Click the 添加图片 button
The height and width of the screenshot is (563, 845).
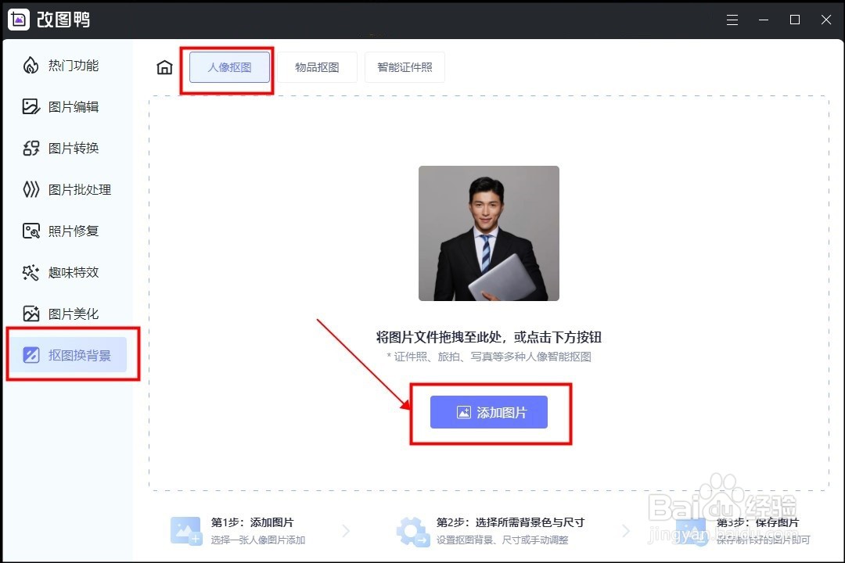488,412
